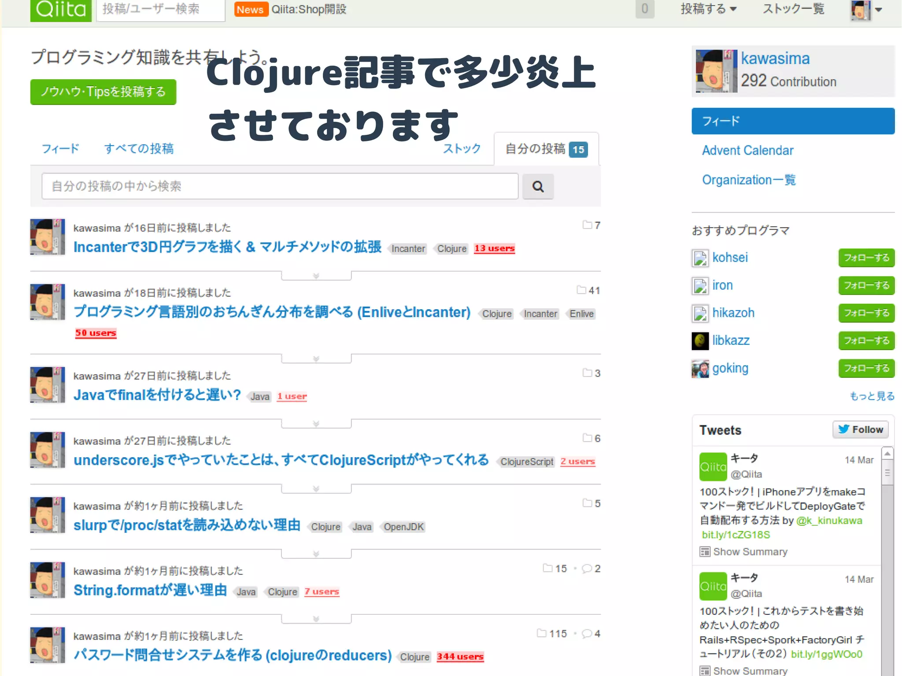Click the ClojureScript tag
The height and width of the screenshot is (676, 902).
click(x=526, y=462)
